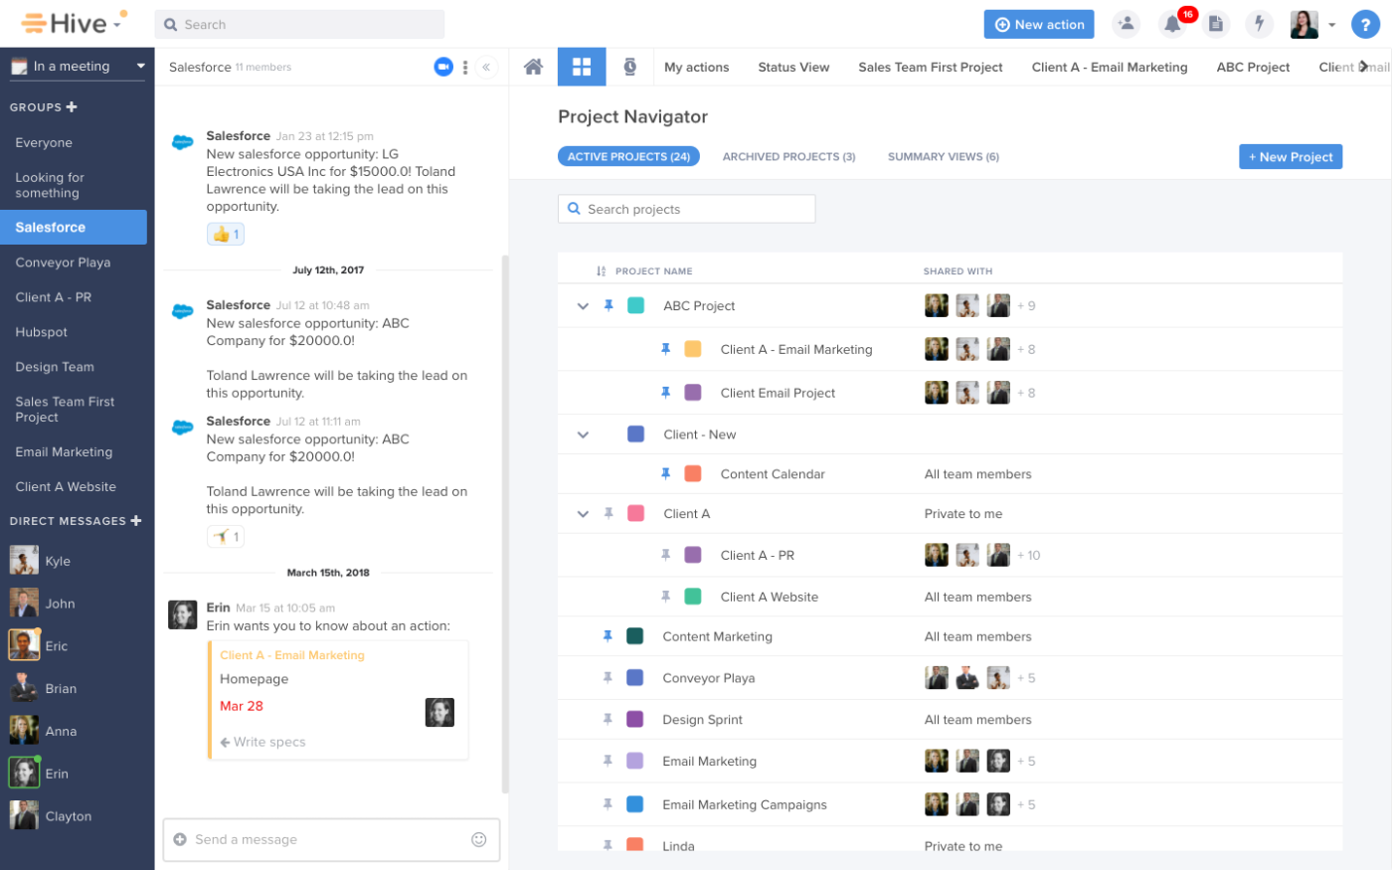The height and width of the screenshot is (870, 1392).
Task: Open the Hive apps lightning bolt icon
Action: tap(1259, 24)
